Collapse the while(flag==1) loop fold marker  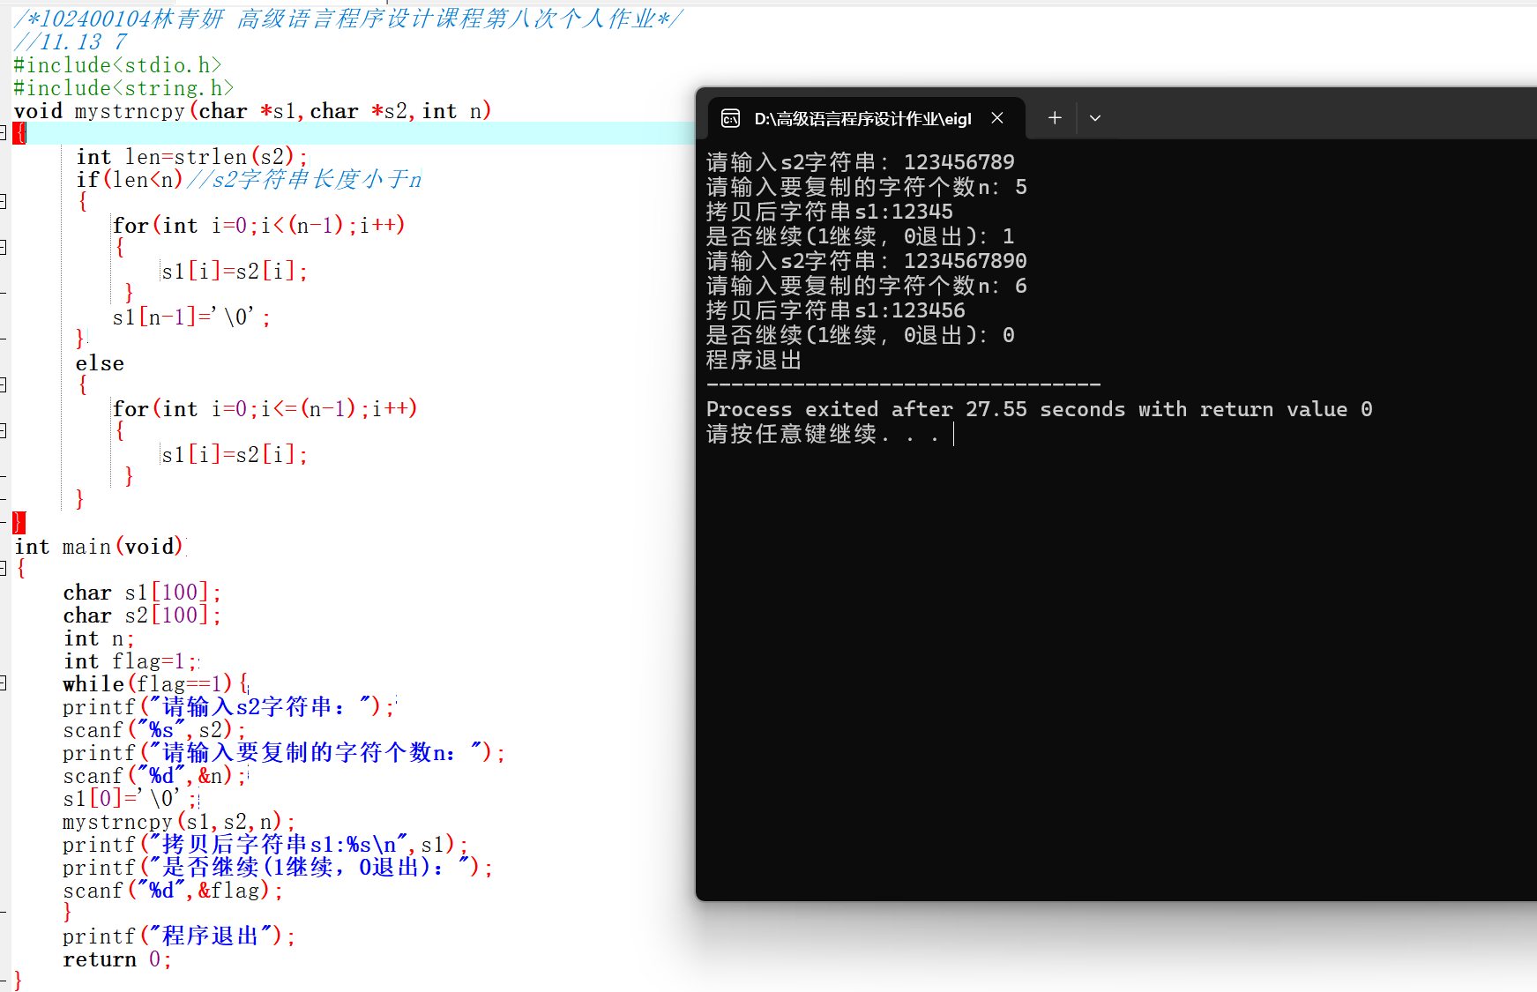3,683
